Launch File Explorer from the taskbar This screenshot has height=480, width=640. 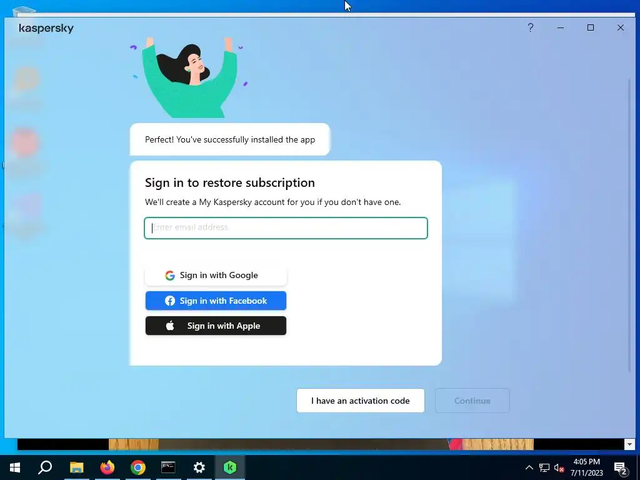click(x=76, y=467)
